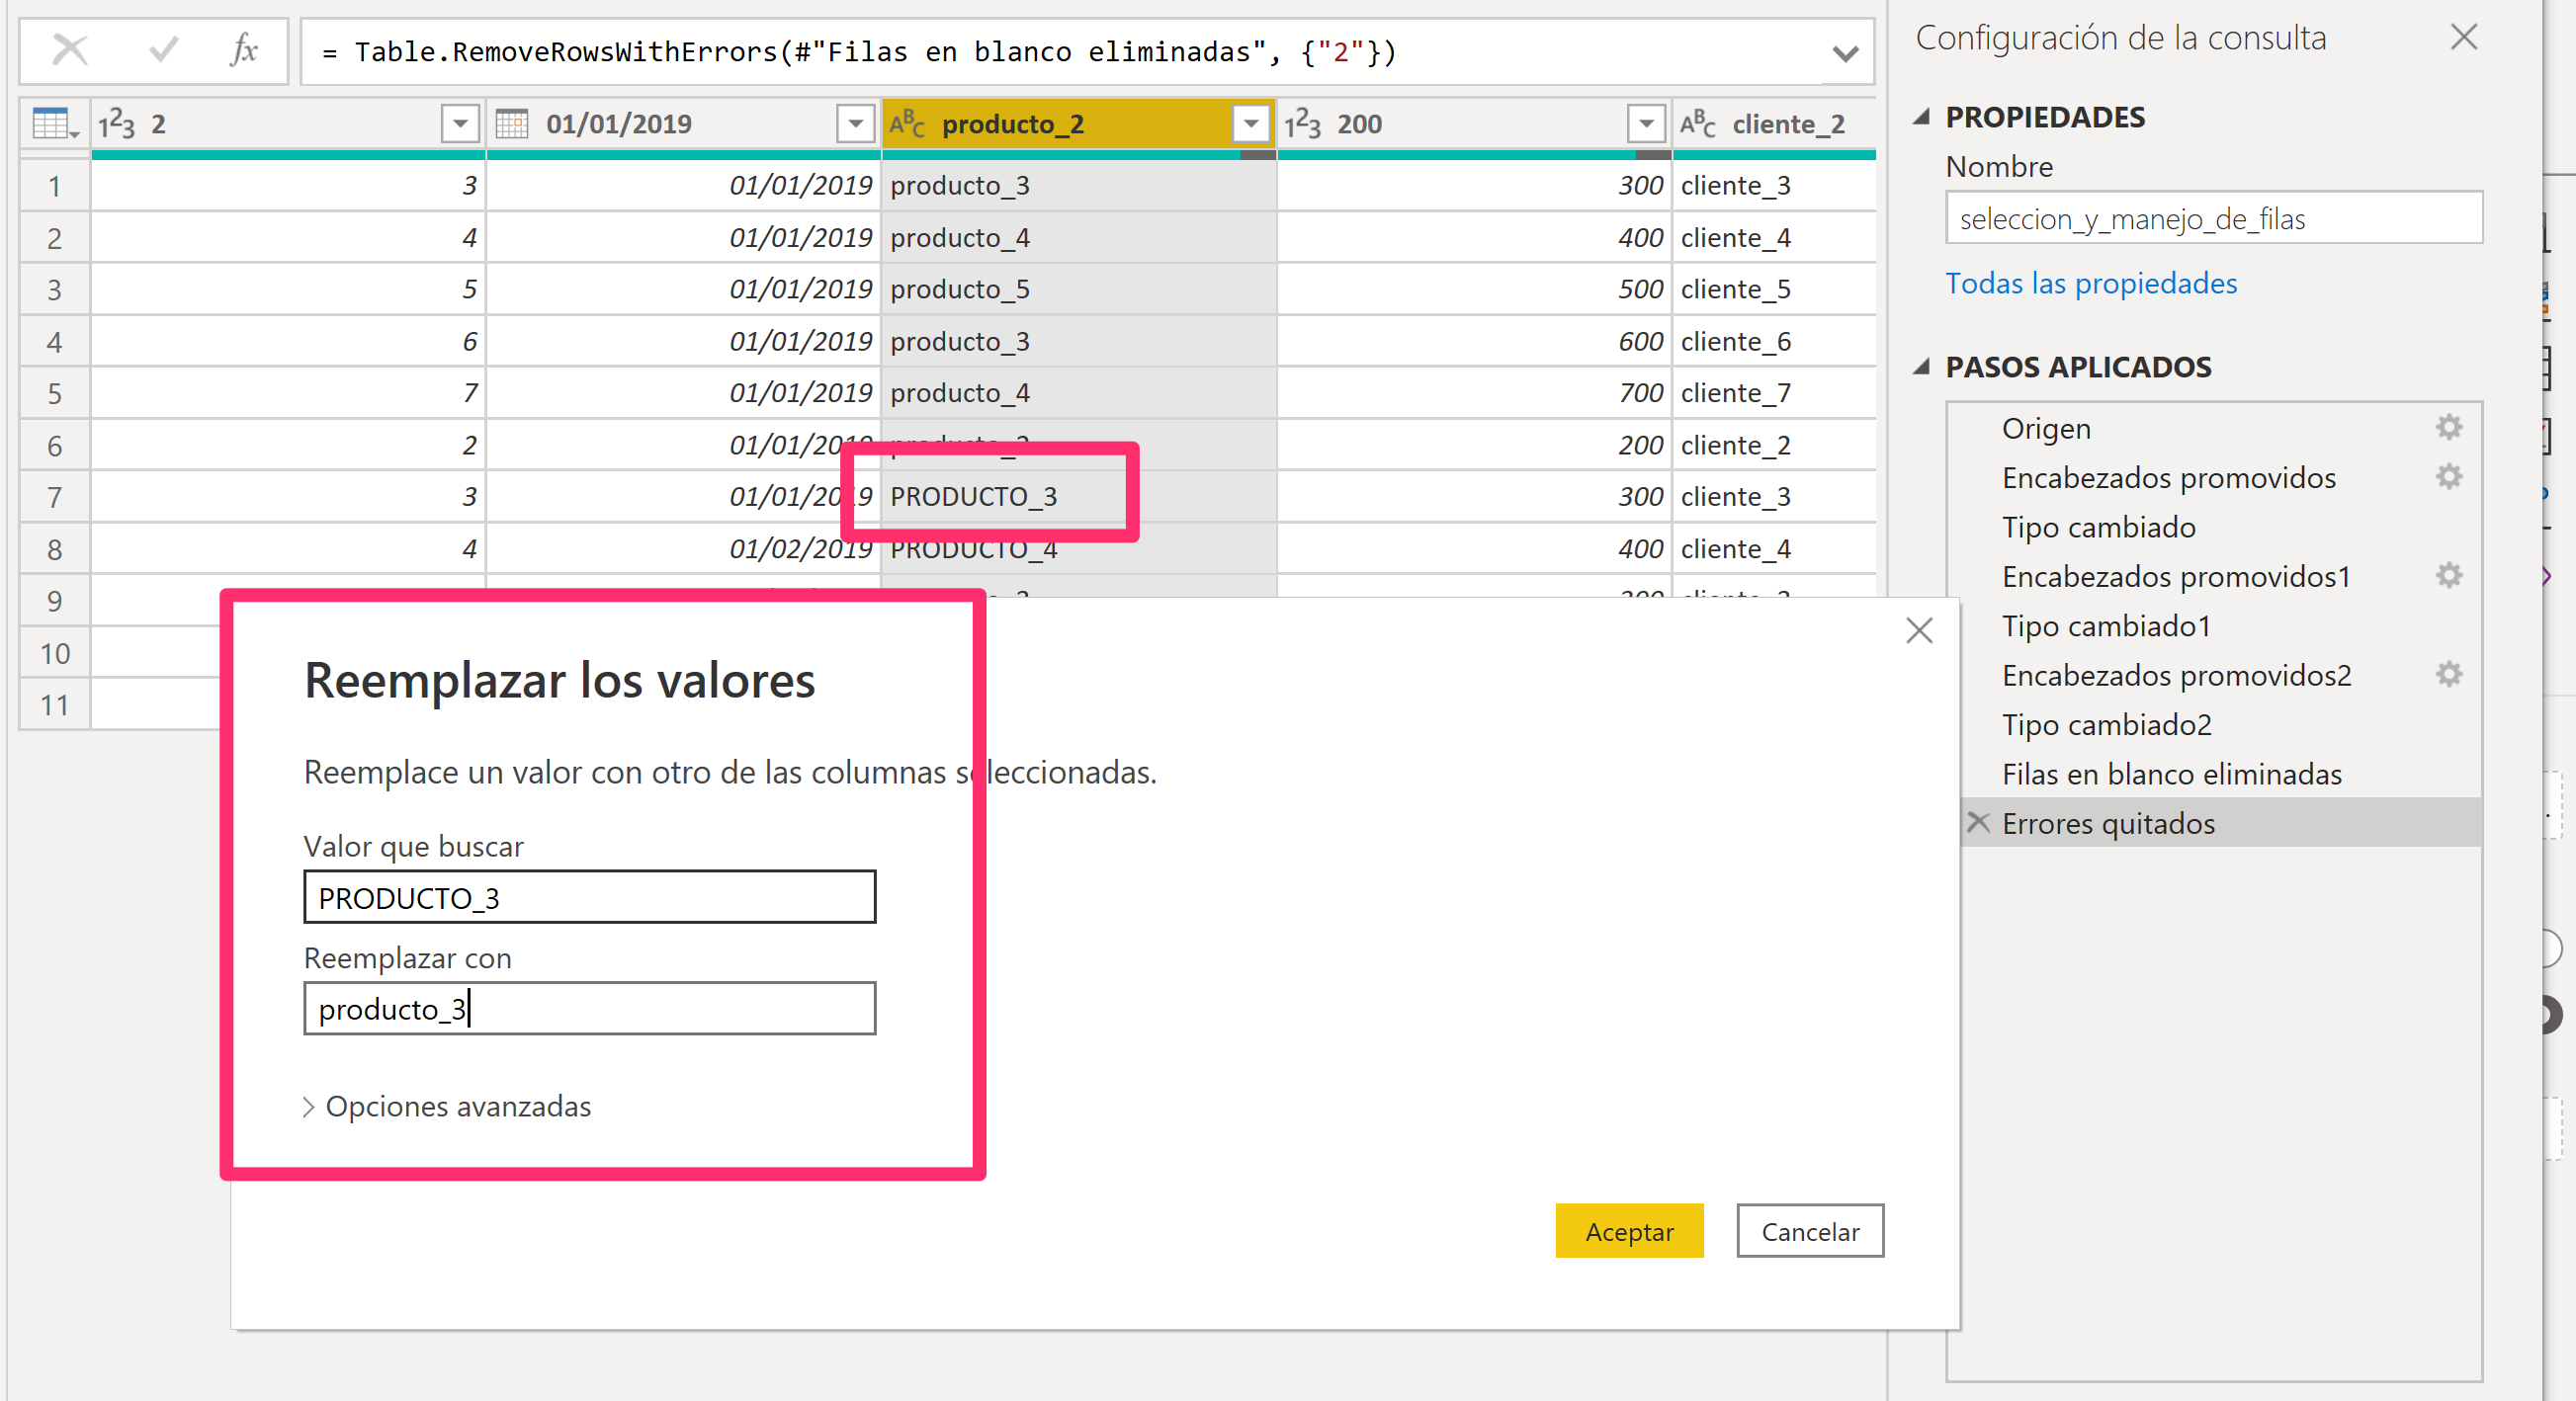Viewport: 2576px width, 1401px height.
Task: Select the Encabezados promovidos1 step
Action: click(x=2213, y=577)
